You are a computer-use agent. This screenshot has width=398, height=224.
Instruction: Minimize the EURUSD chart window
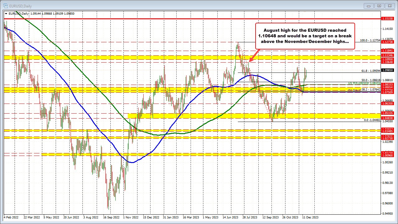click(x=368, y=6)
